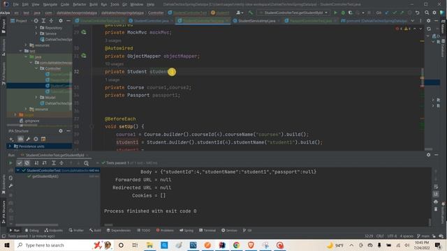Screen dimensions: 447x251
Task: Rerun tests using Run panel play icon
Action: point(10,163)
